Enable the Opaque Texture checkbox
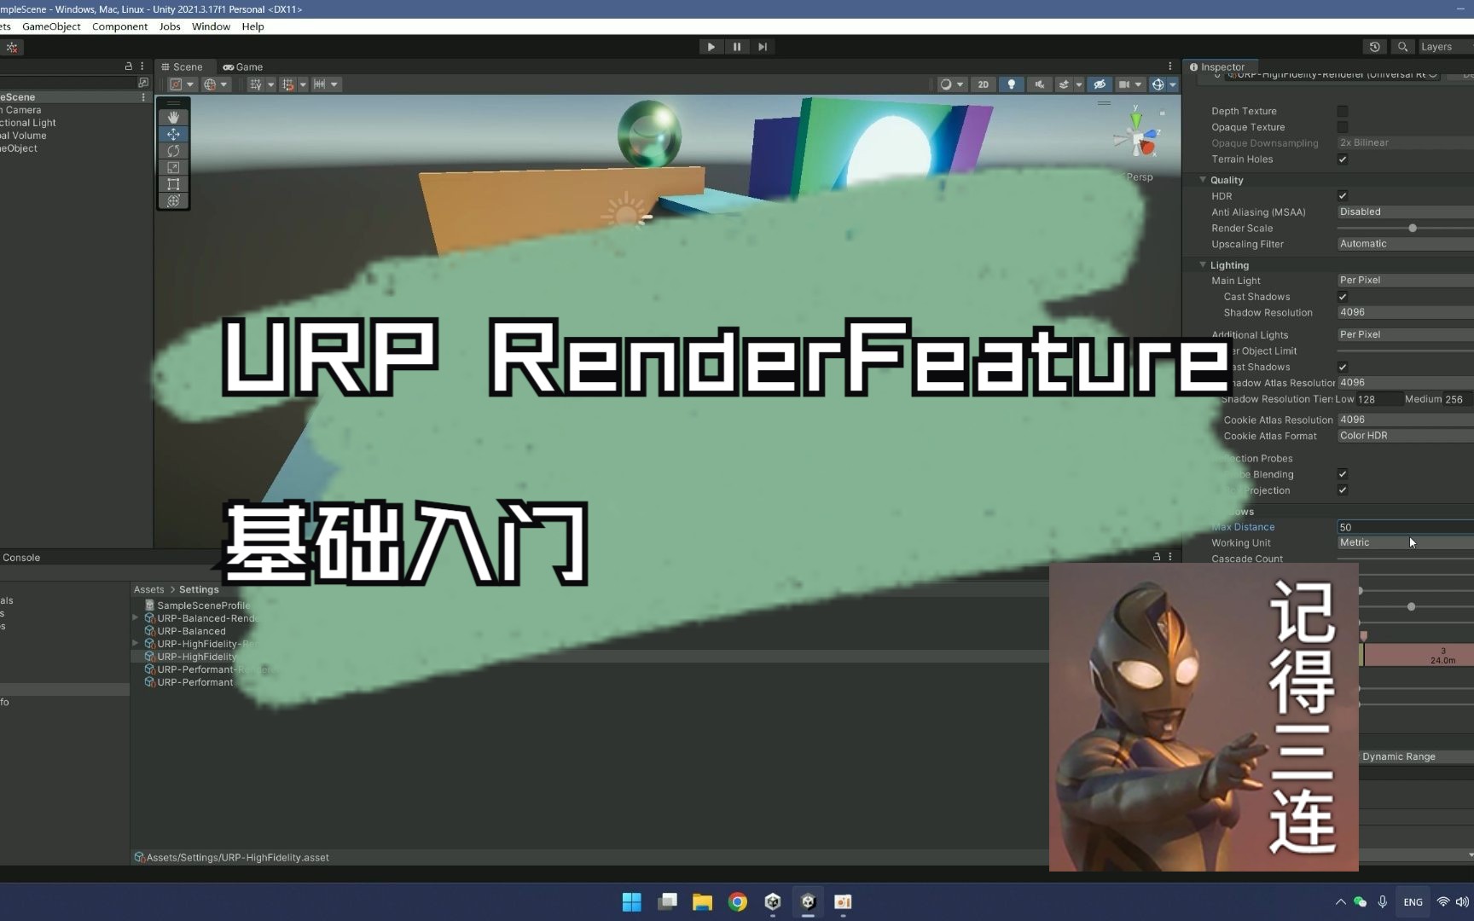This screenshot has width=1474, height=921. [x=1343, y=127]
